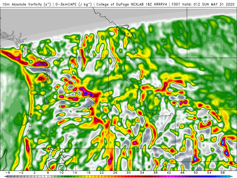Click the '18' color scale value

click(x=88, y=173)
